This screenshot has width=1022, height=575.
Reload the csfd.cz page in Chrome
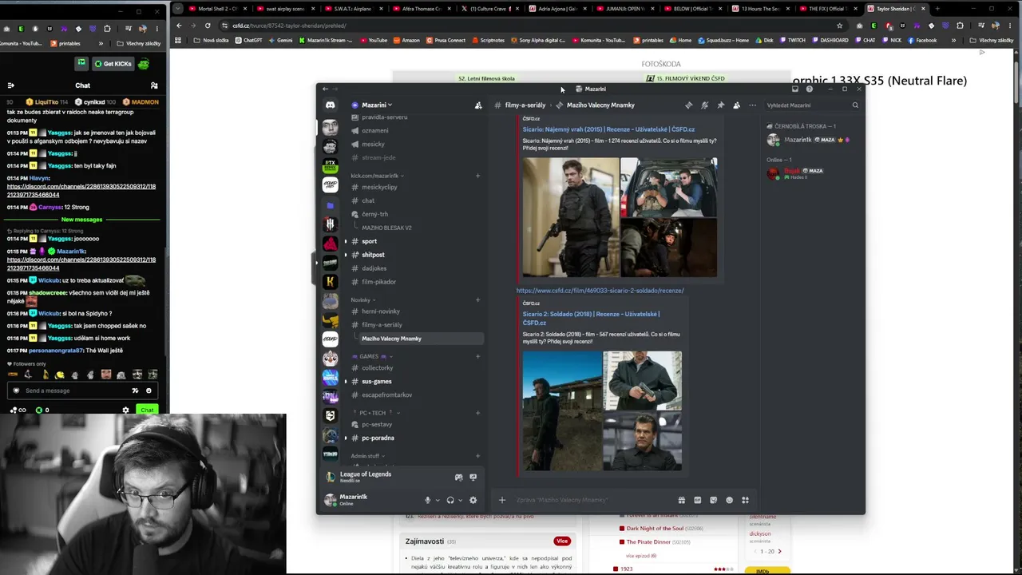click(208, 26)
